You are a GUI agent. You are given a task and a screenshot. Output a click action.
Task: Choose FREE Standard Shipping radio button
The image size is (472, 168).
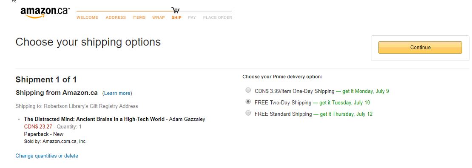pyautogui.click(x=248, y=113)
